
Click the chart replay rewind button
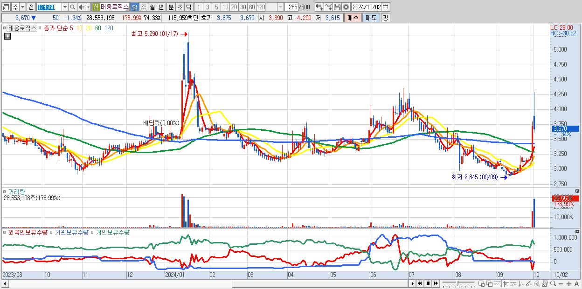tap(420, 283)
